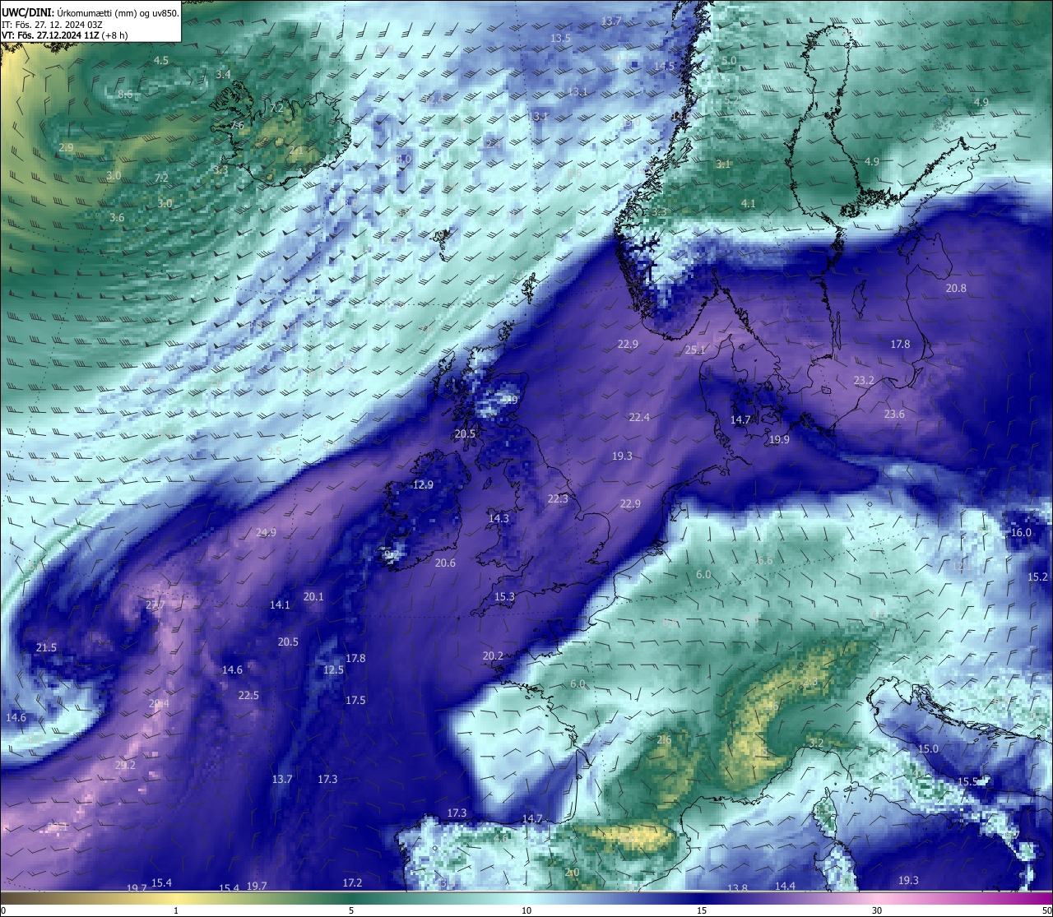Click the map value 4.5

[x=161, y=61]
